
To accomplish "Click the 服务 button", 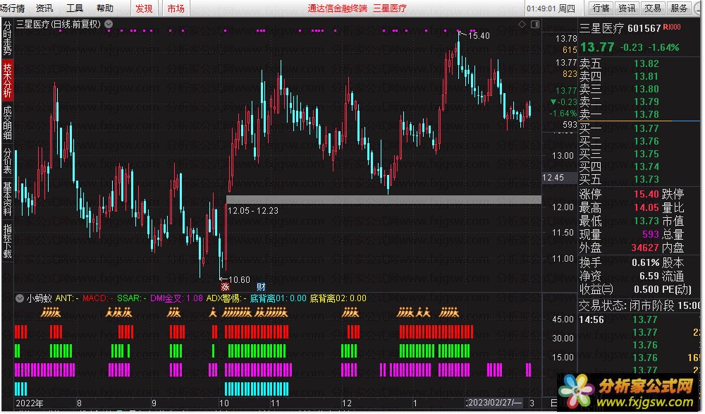I will coord(679,8).
